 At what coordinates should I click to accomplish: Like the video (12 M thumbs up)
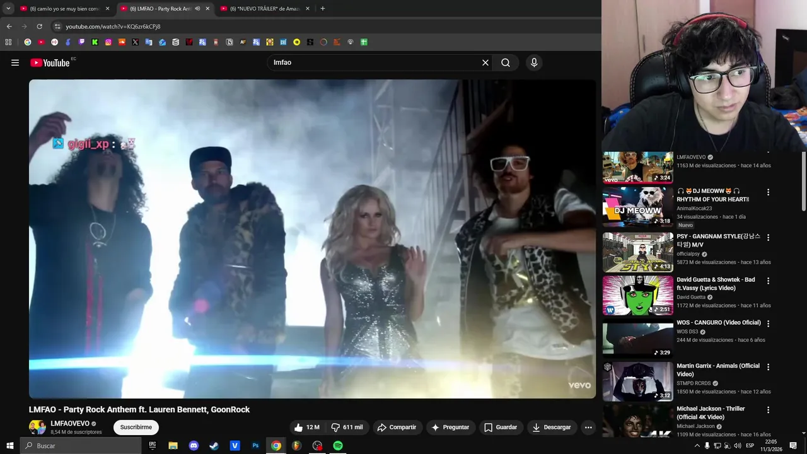307,427
